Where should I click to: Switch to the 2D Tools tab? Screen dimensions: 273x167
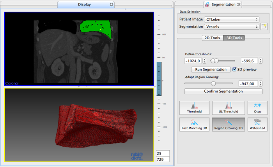[x=213, y=38]
